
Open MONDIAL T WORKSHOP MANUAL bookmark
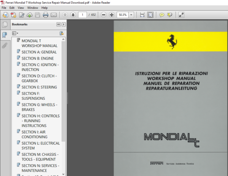[40, 43]
